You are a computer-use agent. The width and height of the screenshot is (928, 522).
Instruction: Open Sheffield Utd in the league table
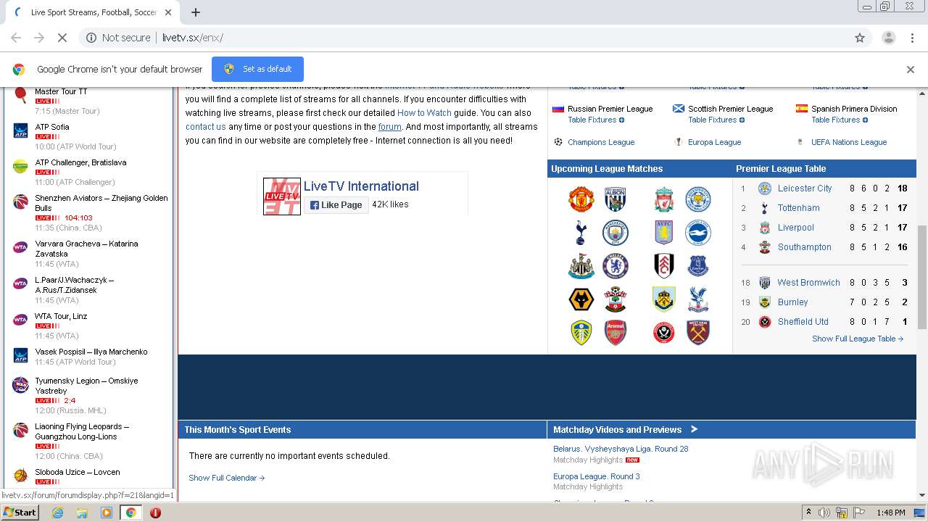[803, 322]
